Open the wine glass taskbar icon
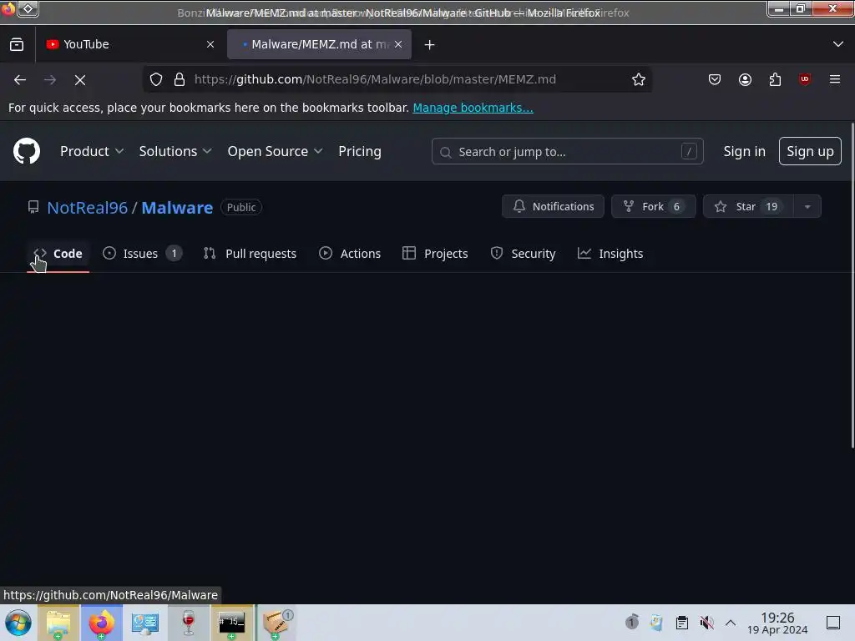 tap(189, 623)
